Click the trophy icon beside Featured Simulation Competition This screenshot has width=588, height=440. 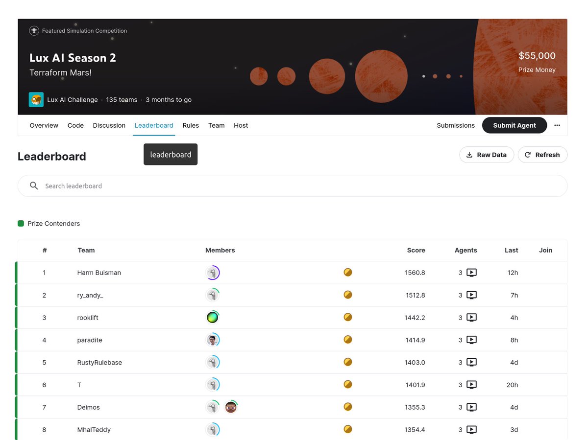coord(34,31)
